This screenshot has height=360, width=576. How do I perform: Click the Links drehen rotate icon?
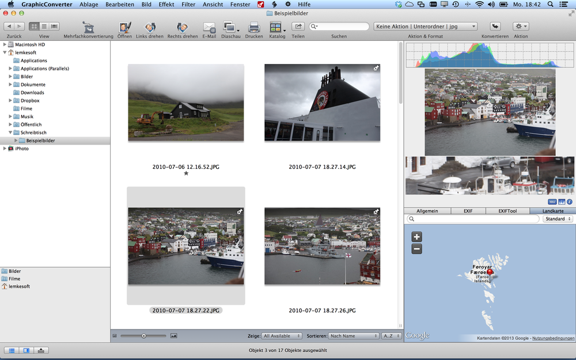(x=150, y=27)
